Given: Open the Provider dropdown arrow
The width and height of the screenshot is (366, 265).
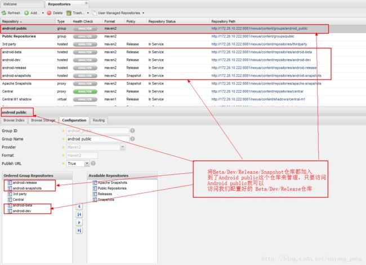Looking at the screenshot, I should click(123, 147).
